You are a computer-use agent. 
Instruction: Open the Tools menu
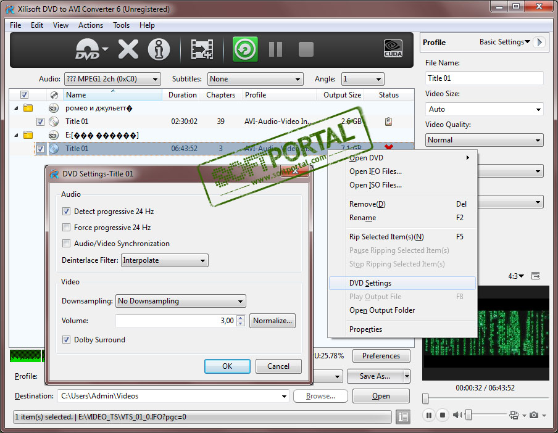tap(122, 25)
